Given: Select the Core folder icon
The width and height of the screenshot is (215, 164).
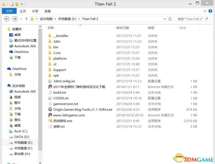Looking at the screenshot, I should (50, 53).
